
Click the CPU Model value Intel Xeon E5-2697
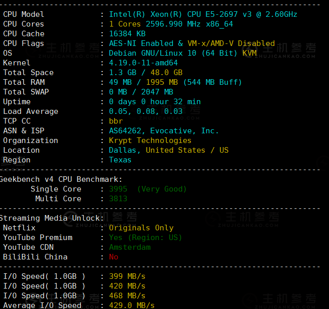tap(203, 14)
